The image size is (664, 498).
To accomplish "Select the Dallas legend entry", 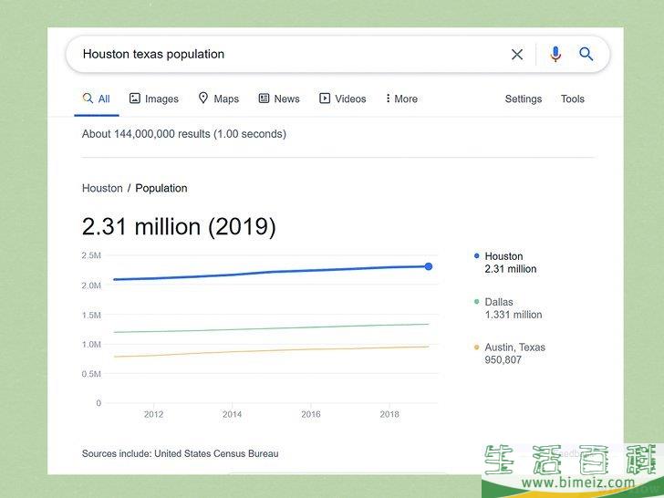I will 508,308.
